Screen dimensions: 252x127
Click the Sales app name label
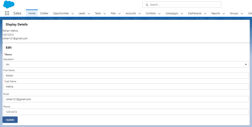point(17,13)
